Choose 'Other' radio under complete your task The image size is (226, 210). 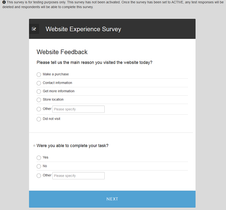[39, 176]
